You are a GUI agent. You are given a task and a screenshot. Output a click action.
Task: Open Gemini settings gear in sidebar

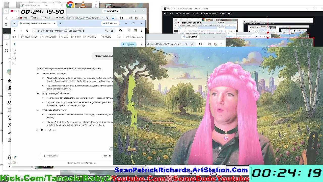(x=15, y=157)
